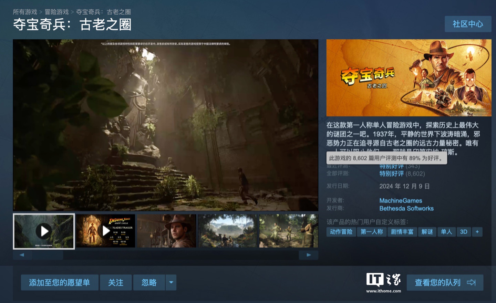496x303 pixels.
Task: Click the release date 2024 年 12 月 9 日
Action: (x=404, y=186)
